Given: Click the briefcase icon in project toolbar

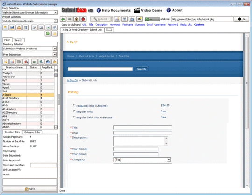Looking at the screenshot, I should (19, 28).
